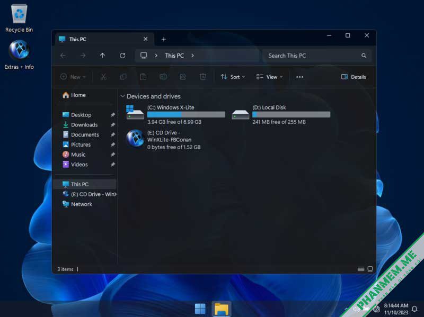424x317 pixels.
Task: Open the E: CD Drive WinXLite-FBConan
Action: pyautogui.click(x=163, y=140)
